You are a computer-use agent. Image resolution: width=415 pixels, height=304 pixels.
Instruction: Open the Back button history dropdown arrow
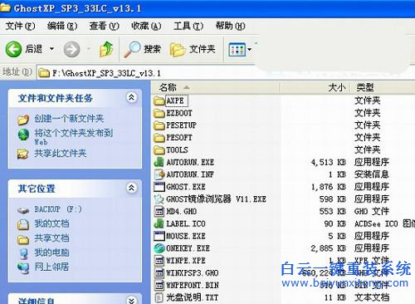[x=51, y=49]
